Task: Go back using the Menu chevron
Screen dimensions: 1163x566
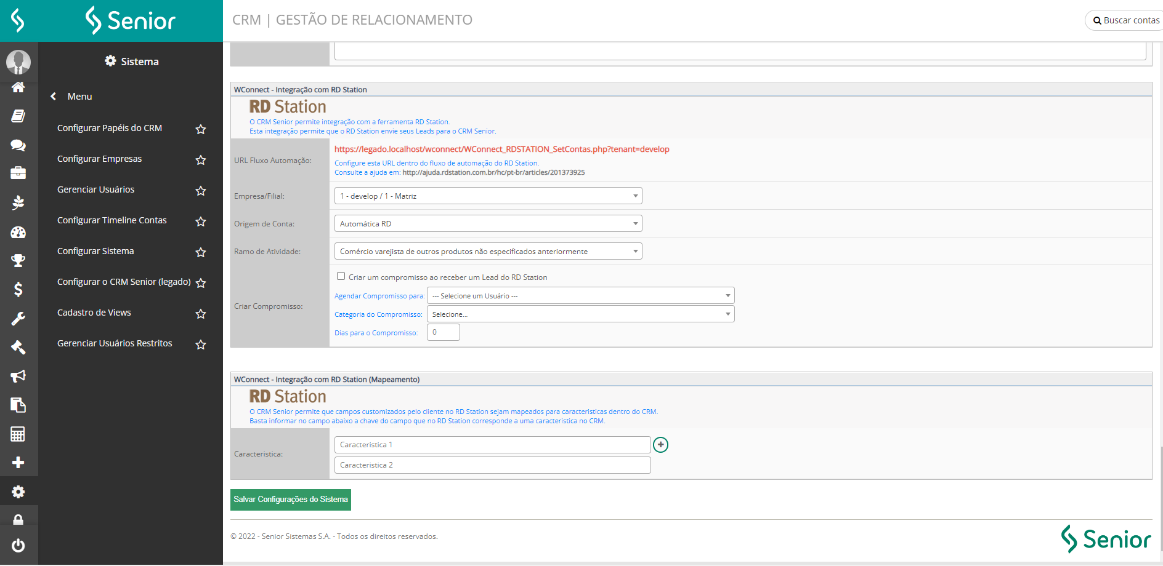Action: (54, 97)
